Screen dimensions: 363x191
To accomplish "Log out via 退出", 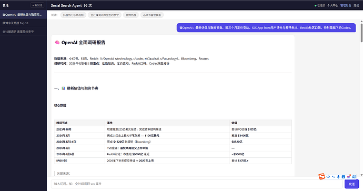I will coord(356,5).
